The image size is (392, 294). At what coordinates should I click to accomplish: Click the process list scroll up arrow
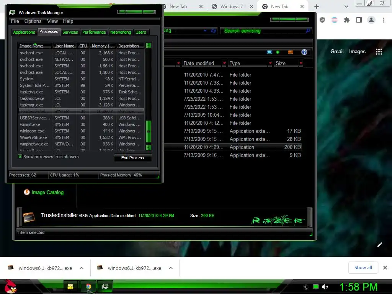click(148, 46)
